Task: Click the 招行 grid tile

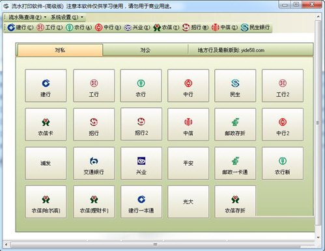Action: click(x=94, y=124)
